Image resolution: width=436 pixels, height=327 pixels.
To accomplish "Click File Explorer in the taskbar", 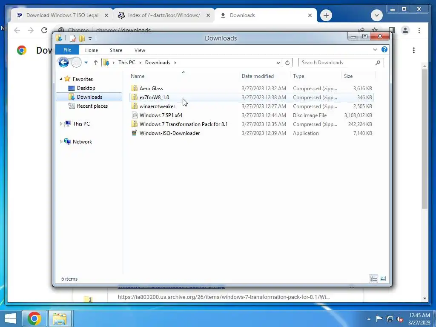I will 60,318.
